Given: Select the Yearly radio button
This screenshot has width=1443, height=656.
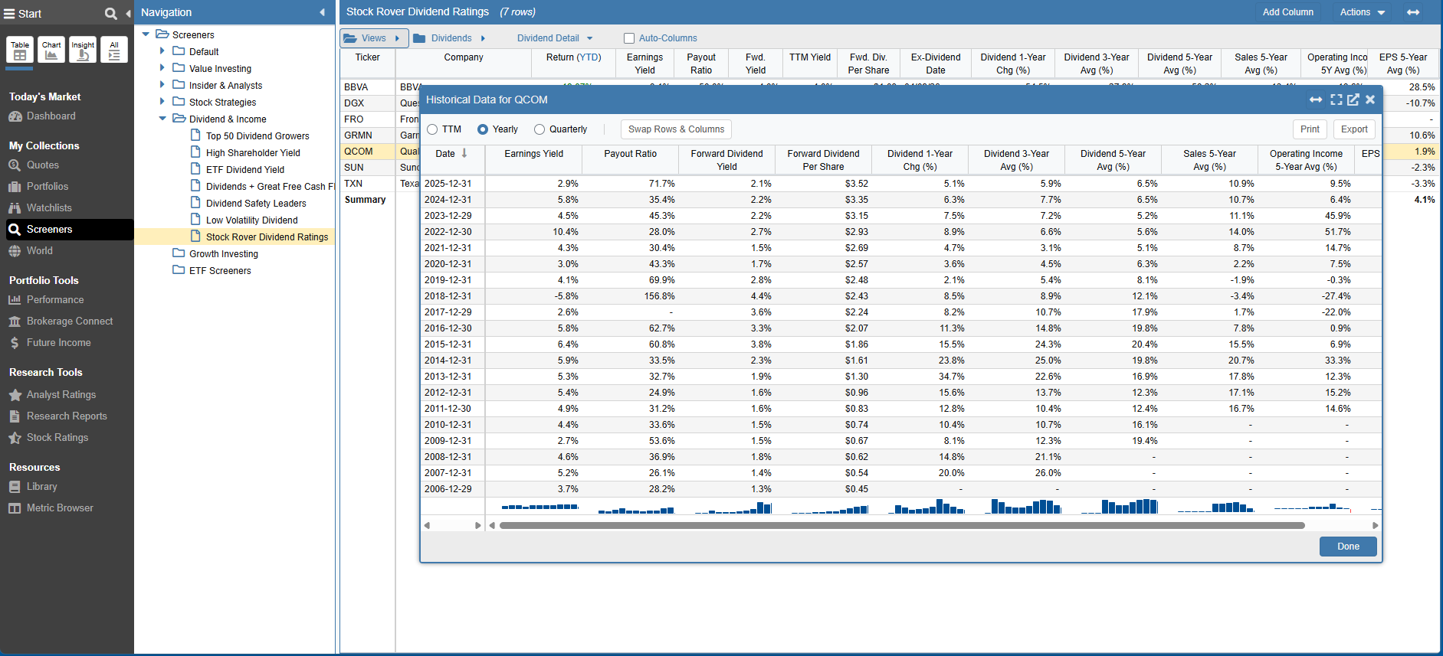Looking at the screenshot, I should (483, 129).
